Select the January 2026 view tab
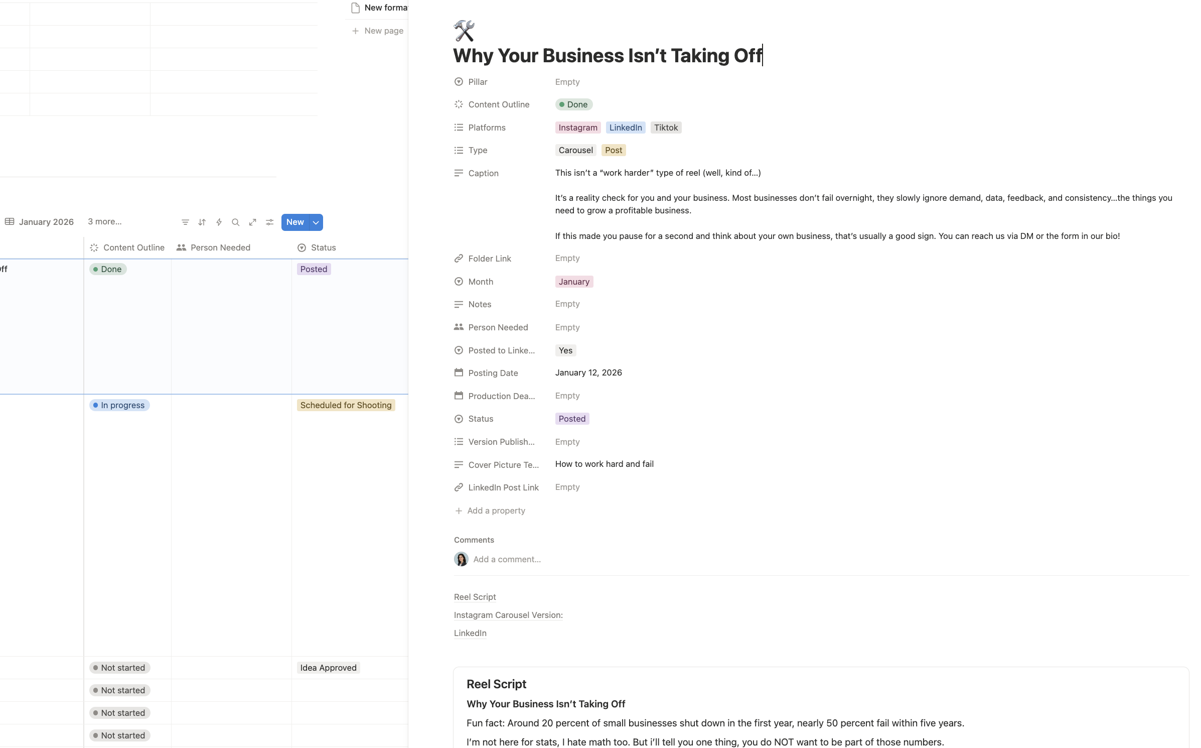Screen dimensions: 1201x748 pyautogui.click(x=40, y=222)
